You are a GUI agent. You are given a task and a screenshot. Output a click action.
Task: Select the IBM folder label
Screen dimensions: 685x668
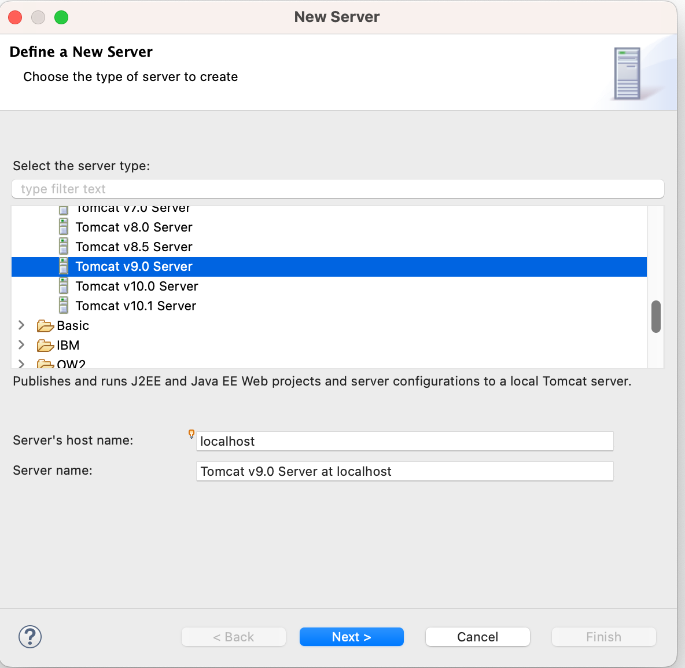pos(68,346)
